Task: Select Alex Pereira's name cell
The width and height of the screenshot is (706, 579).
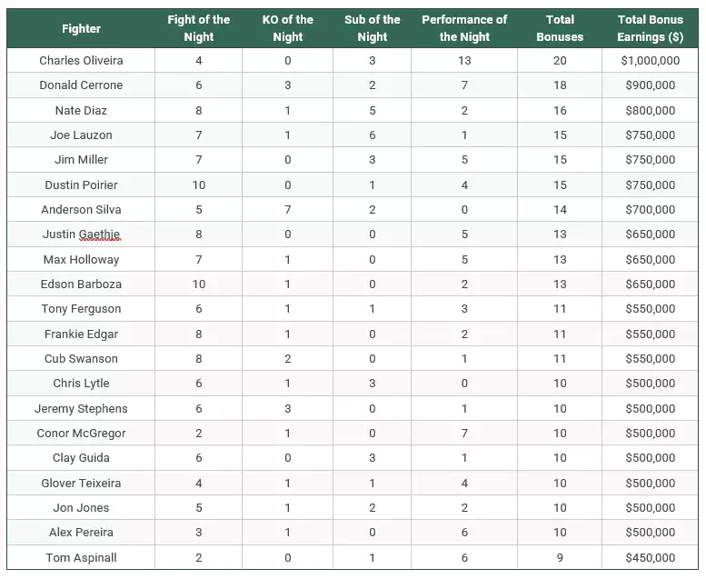Action: coord(81,533)
